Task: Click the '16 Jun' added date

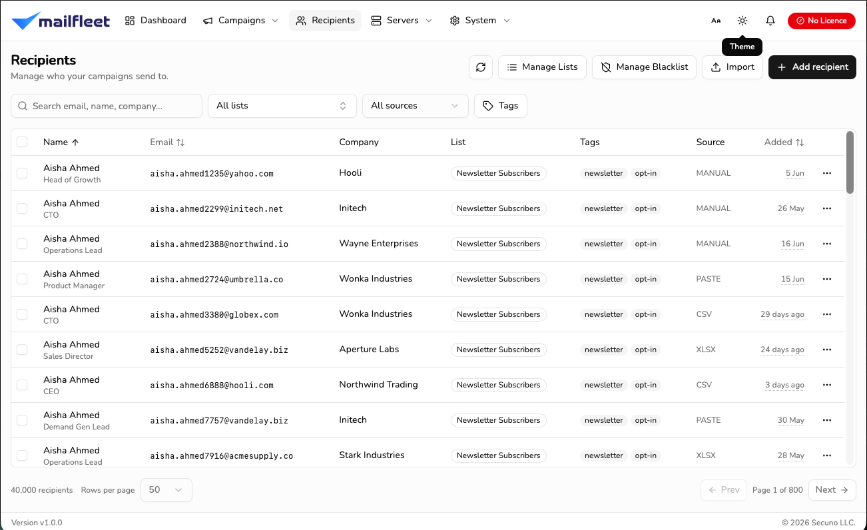Action: click(x=792, y=244)
